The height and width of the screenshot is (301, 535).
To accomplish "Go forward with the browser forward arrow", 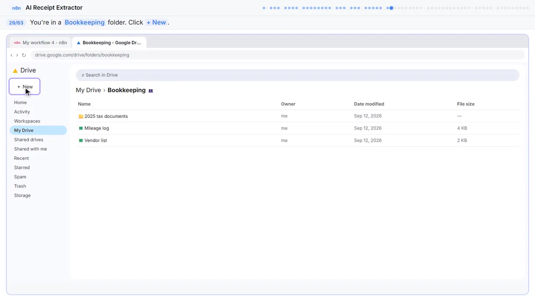I will [x=17, y=55].
